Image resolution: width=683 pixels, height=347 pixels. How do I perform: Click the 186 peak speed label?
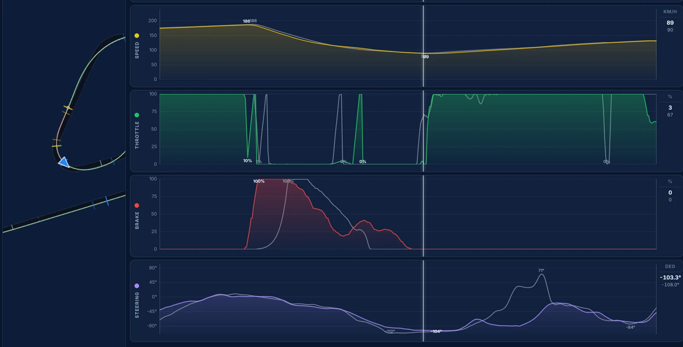point(246,21)
